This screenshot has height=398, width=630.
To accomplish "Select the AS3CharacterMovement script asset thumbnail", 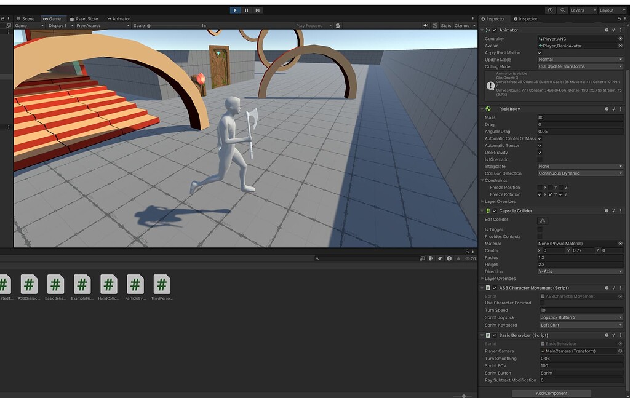I will click(x=30, y=285).
